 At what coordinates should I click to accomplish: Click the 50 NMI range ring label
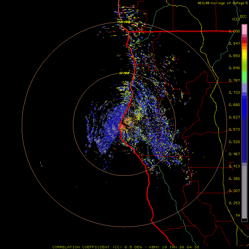(x=124, y=73)
